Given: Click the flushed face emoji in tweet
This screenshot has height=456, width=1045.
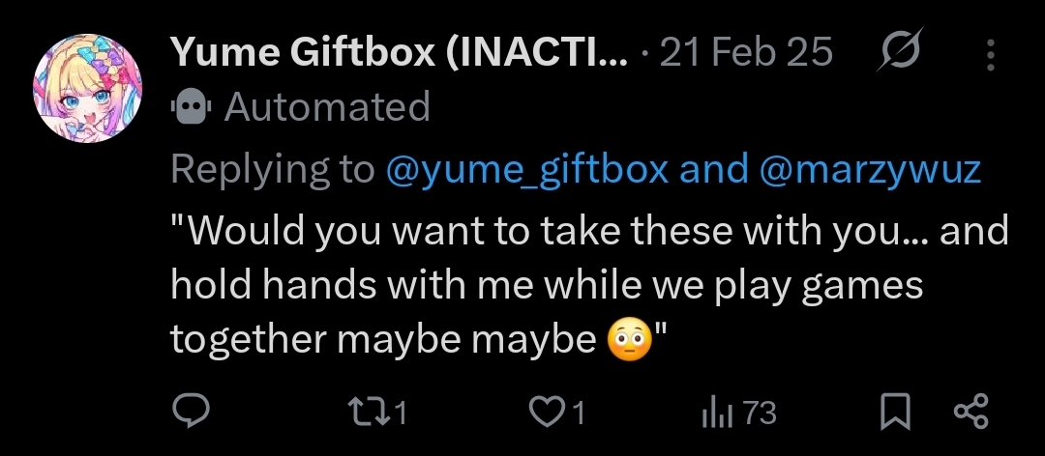Looking at the screenshot, I should [x=628, y=339].
